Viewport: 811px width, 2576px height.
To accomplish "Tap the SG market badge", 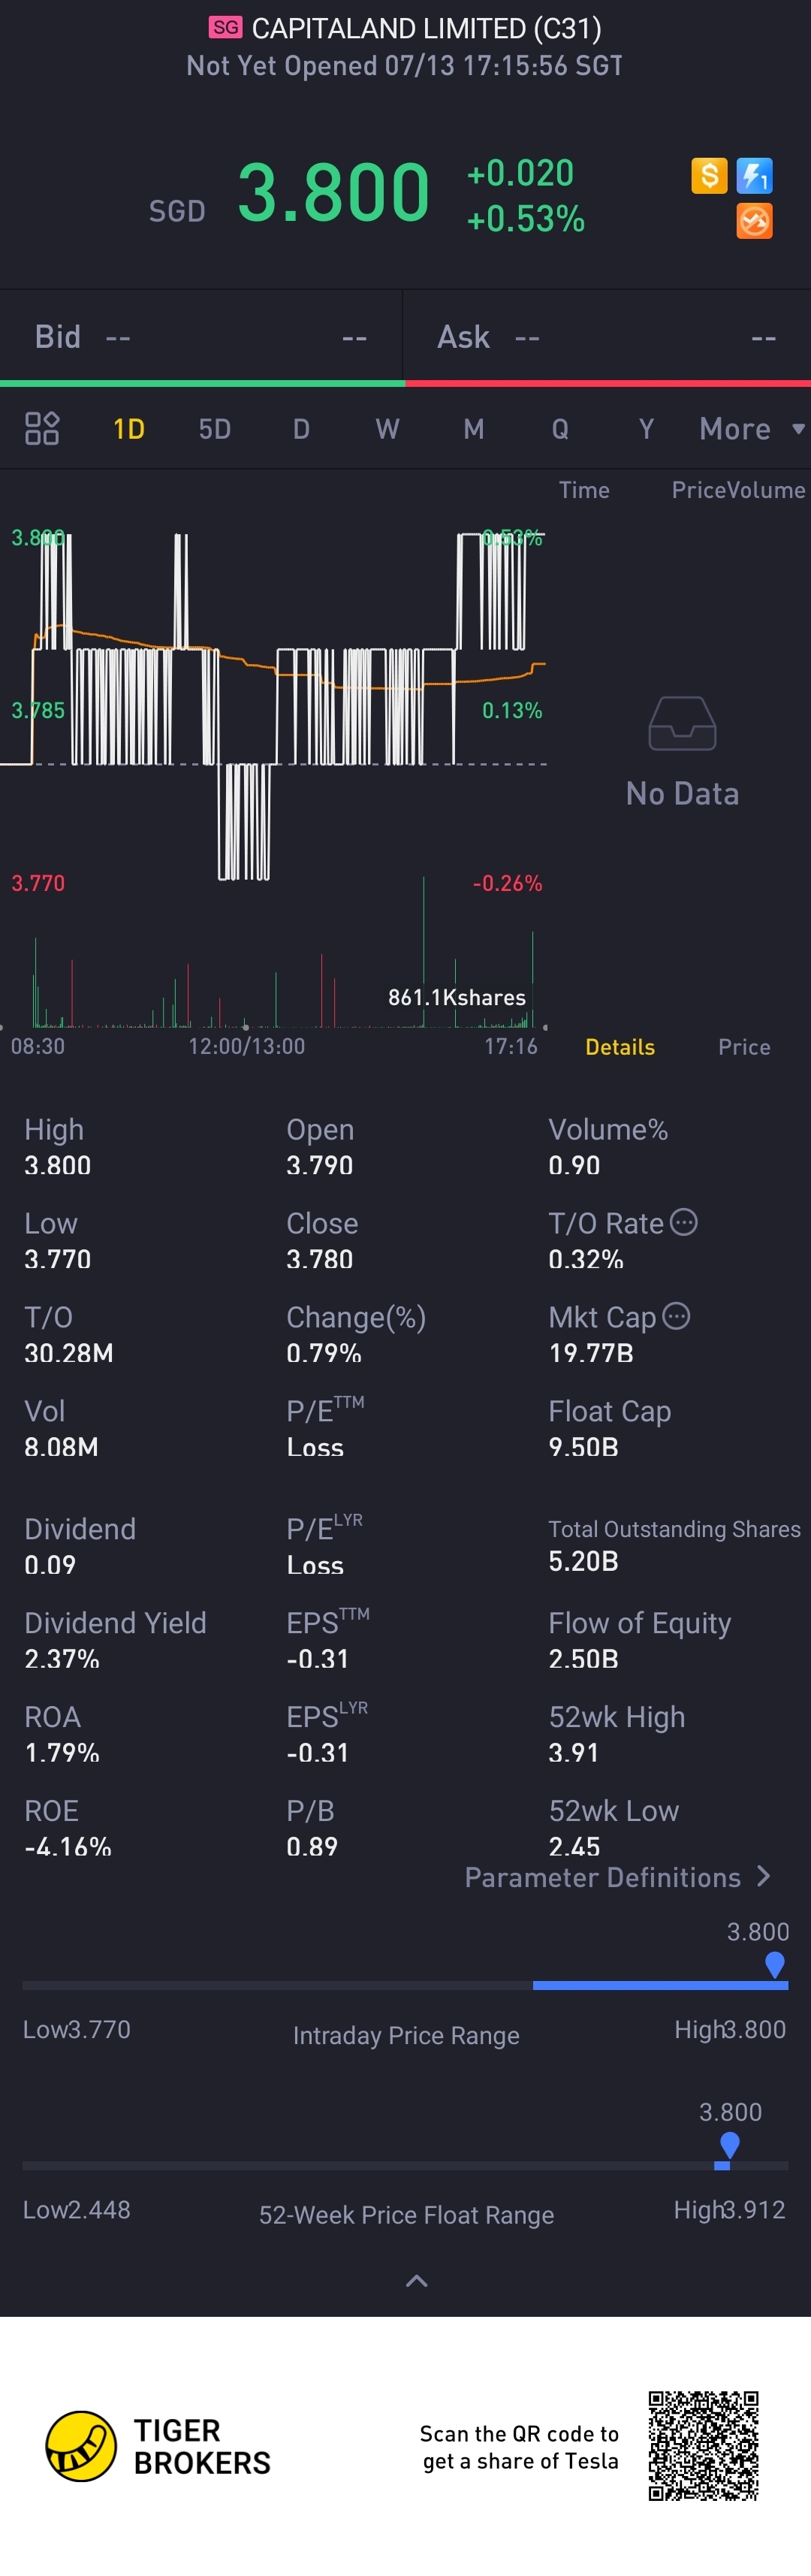I will coord(225,28).
